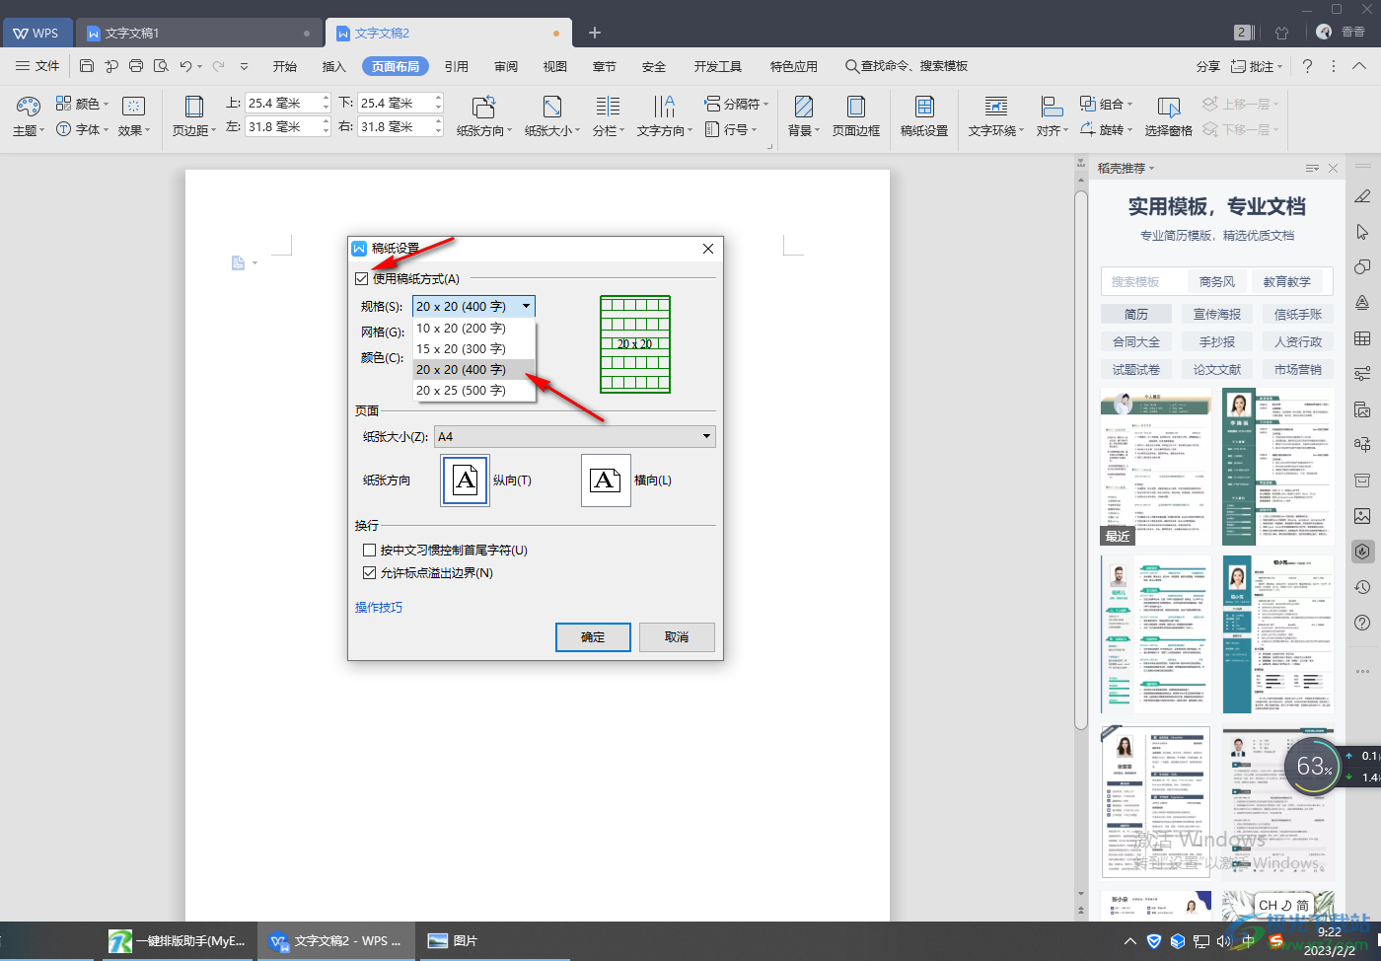Increase the top margin 上 stepper

(x=327, y=98)
